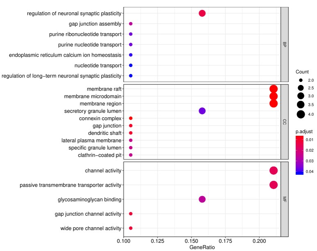Click the Count legend 4.0 circle

[301, 114]
